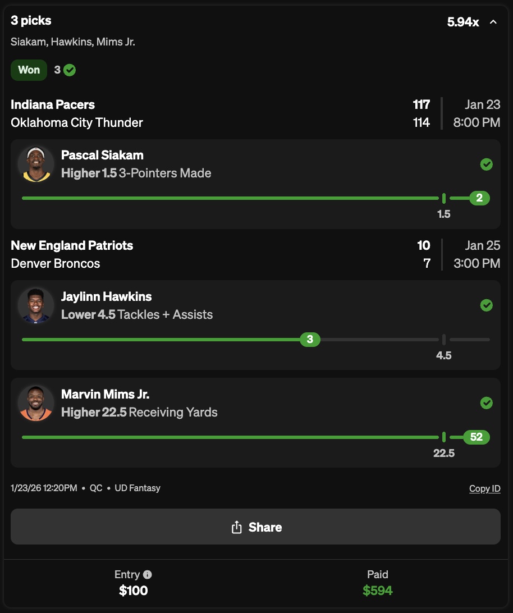Click Marvin Mims Jr.'s green checkmark icon
This screenshot has width=513, height=613.
[x=487, y=403]
